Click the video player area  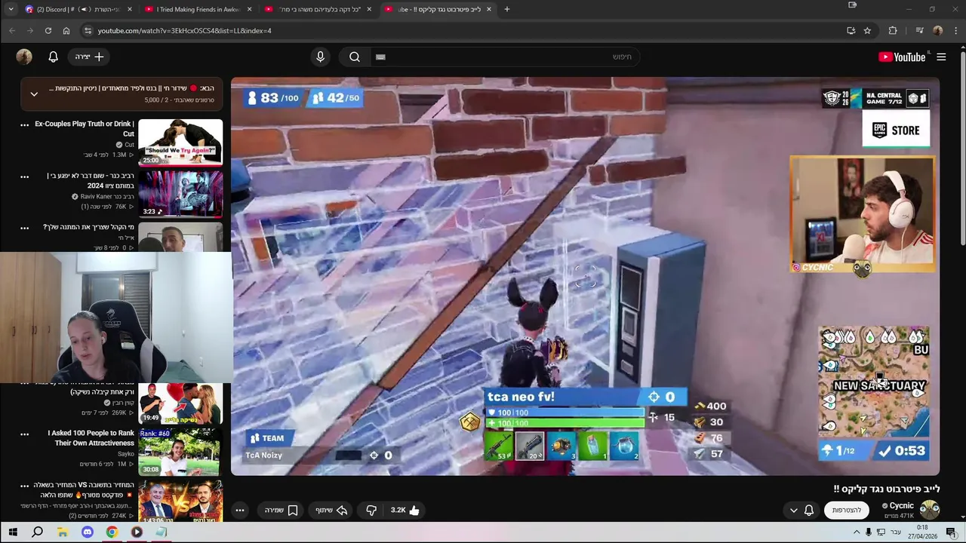click(585, 276)
